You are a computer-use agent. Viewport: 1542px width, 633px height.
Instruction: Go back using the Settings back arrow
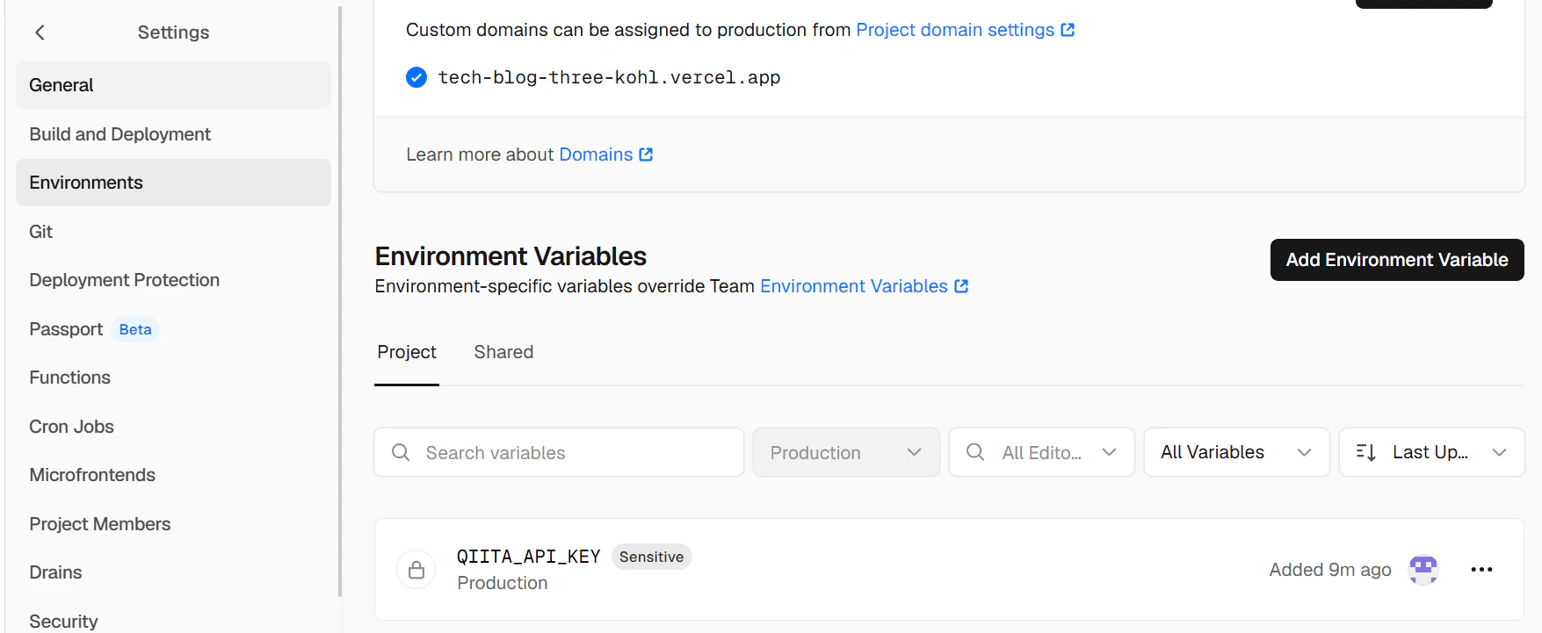coord(40,32)
